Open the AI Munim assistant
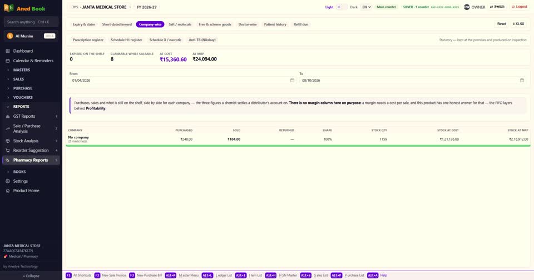Viewport: 534px width, 280px height. click(31, 36)
